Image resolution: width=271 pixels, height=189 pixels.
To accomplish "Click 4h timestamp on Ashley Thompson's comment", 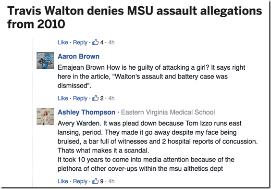I will tap(111, 181).
